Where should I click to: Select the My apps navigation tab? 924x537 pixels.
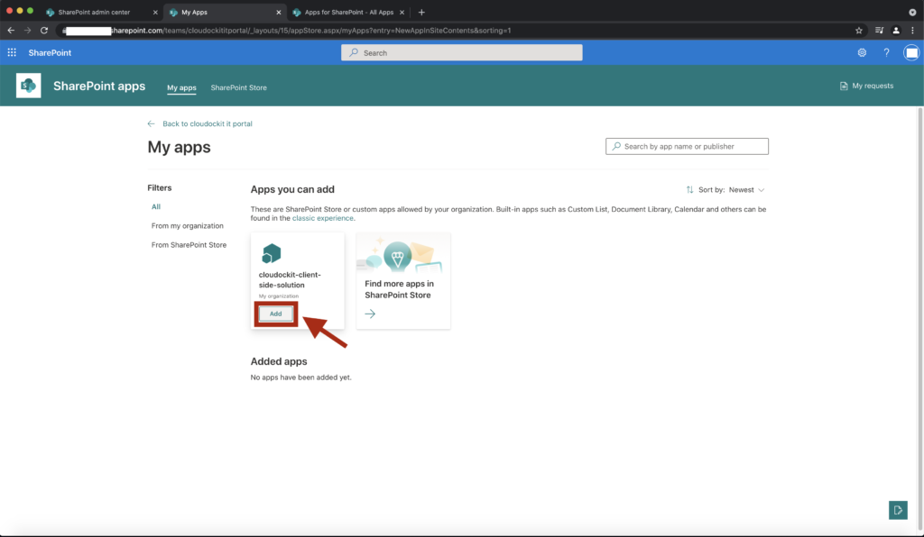tap(181, 87)
